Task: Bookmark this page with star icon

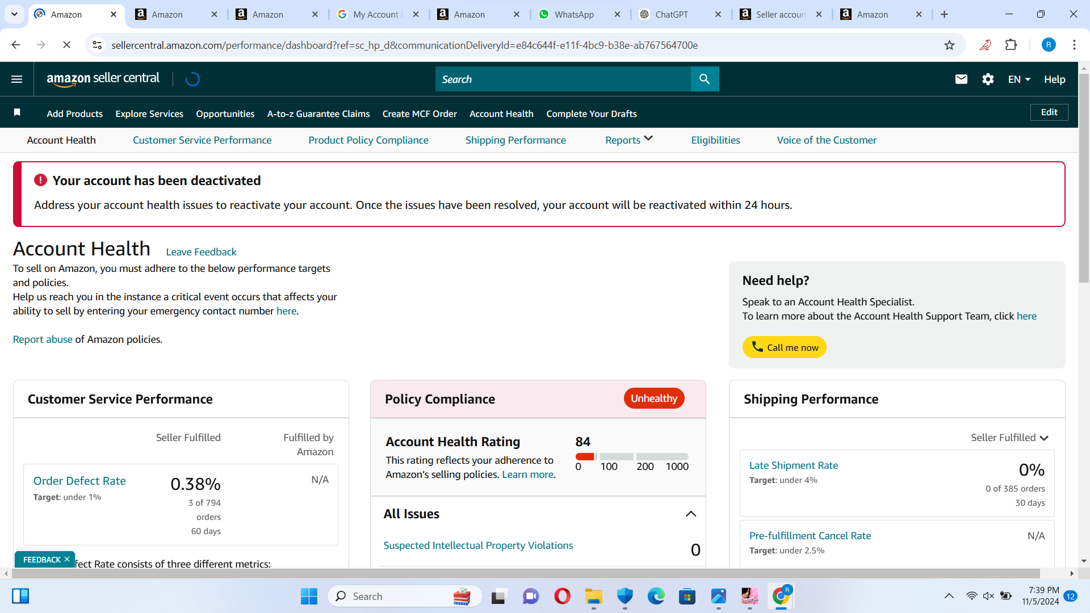Action: click(x=949, y=45)
